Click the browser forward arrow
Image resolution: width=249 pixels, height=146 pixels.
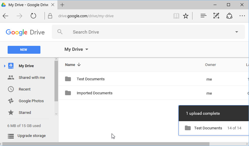click(x=19, y=16)
